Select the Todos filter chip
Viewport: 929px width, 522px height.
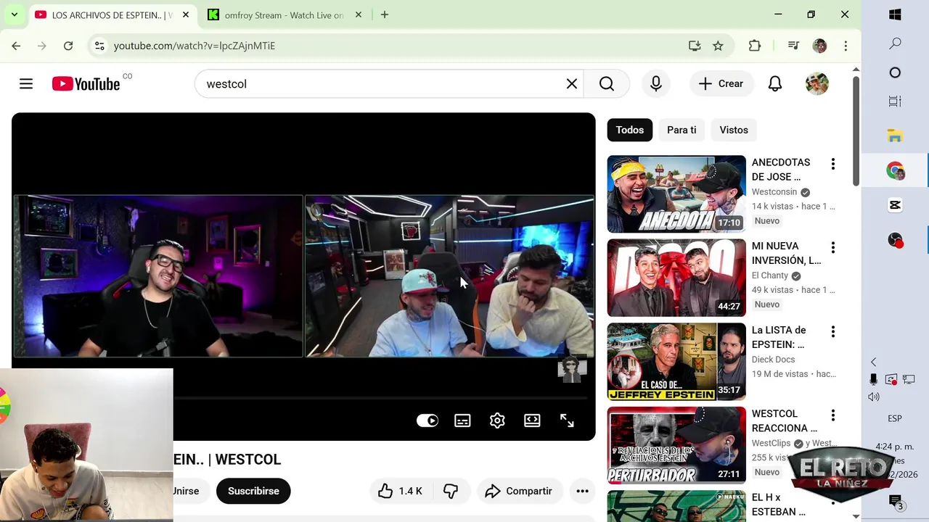[x=630, y=130]
